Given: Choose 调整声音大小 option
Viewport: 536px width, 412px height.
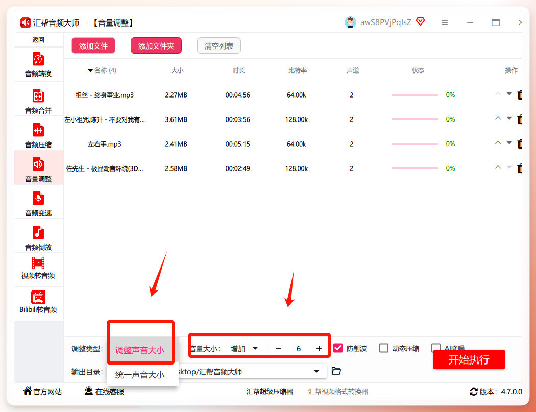Looking at the screenshot, I should coord(140,350).
